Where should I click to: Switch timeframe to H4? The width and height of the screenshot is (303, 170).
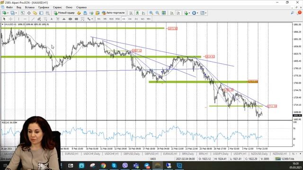point(130,19)
